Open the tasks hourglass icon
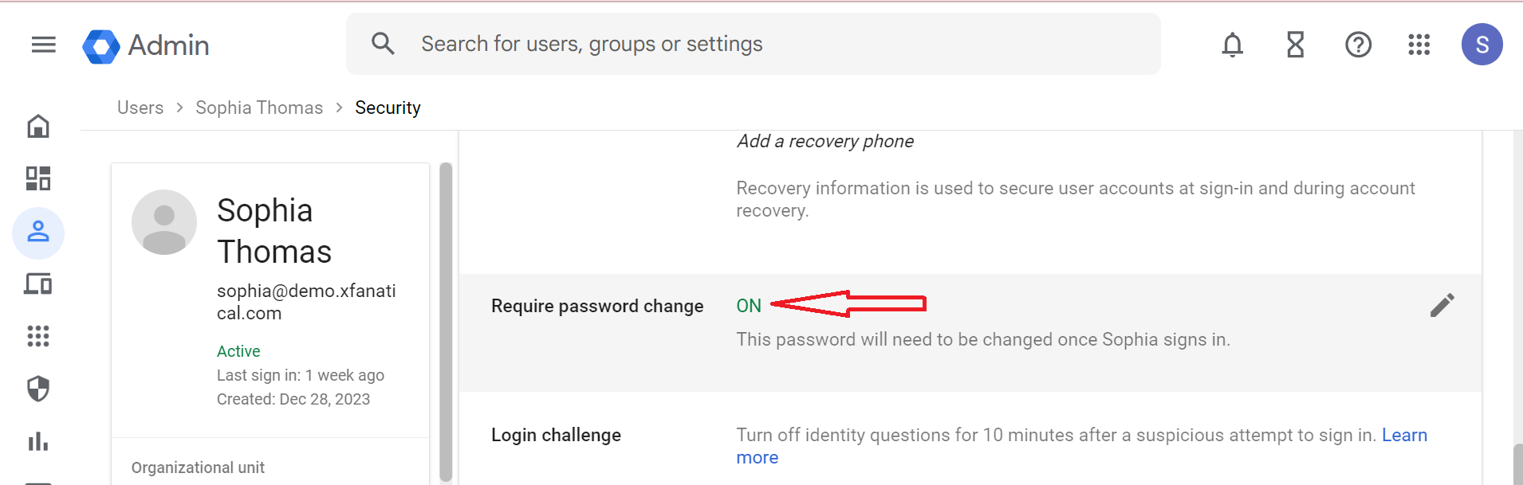The height and width of the screenshot is (485, 1523). 1293,45
